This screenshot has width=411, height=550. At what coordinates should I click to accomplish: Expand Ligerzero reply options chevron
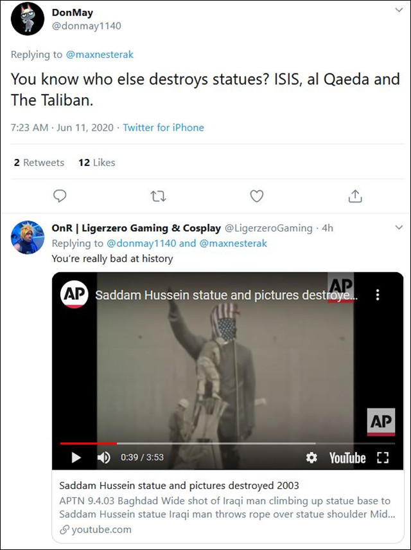[x=399, y=228]
